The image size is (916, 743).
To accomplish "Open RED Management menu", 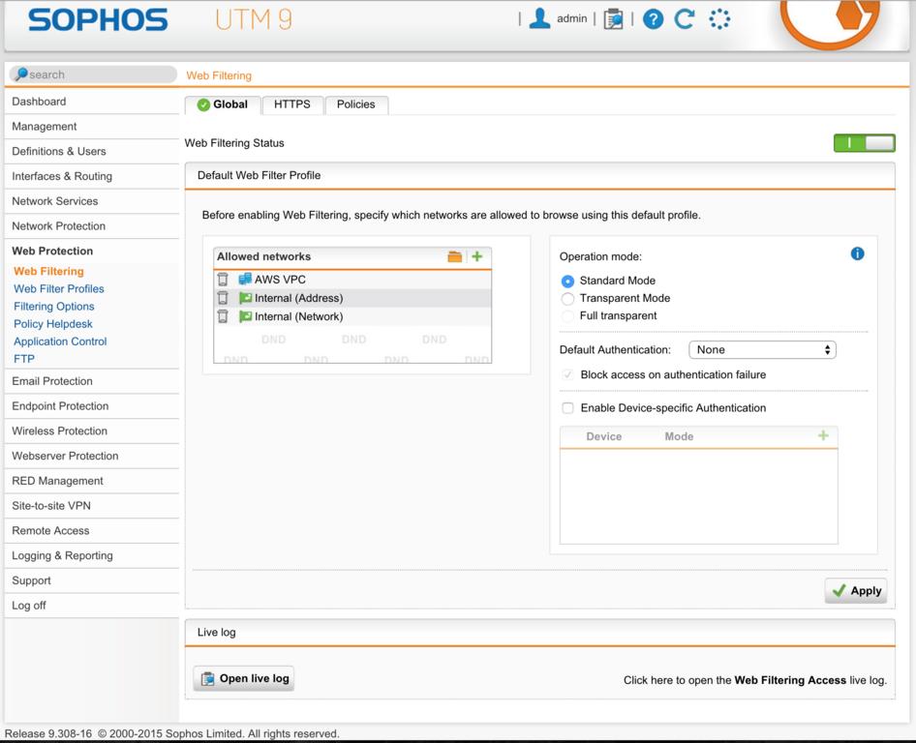I will (92, 481).
